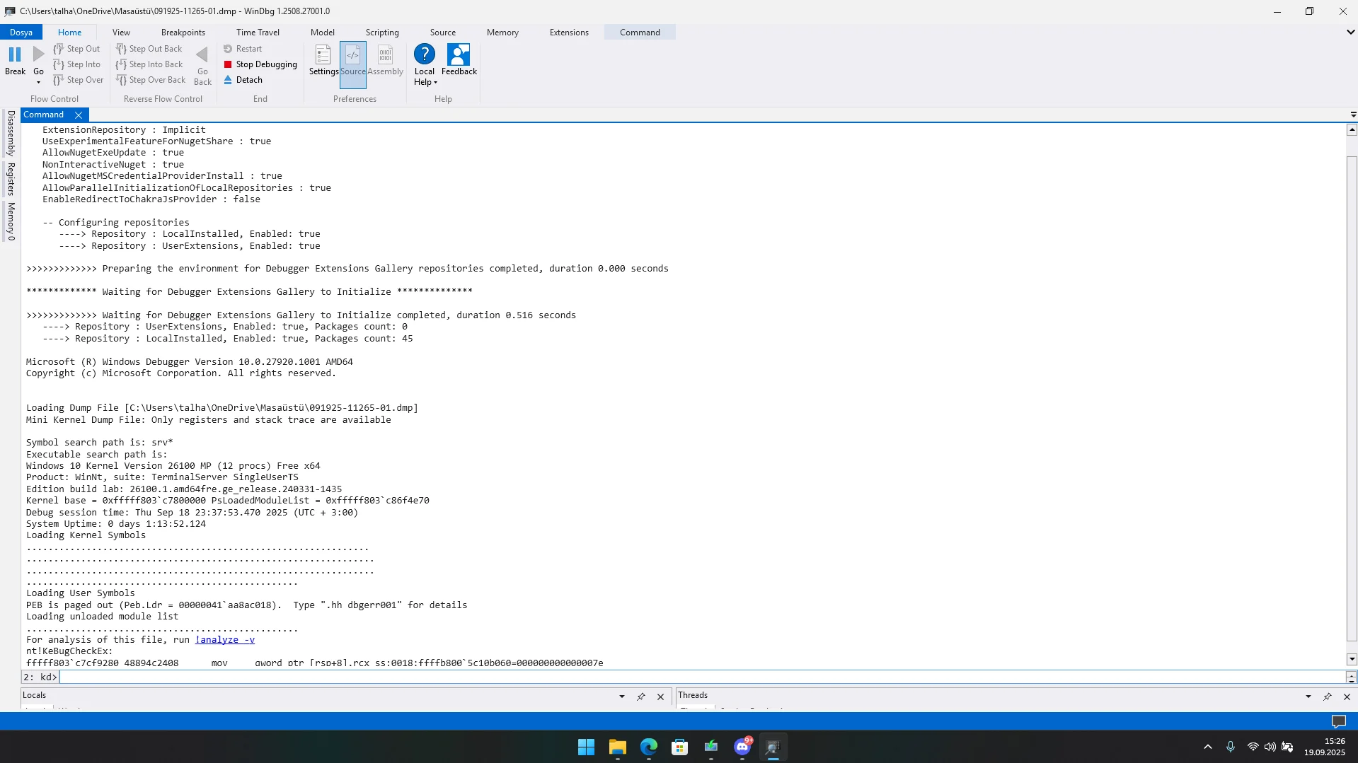Open the Registers side panel
The image size is (1358, 763).
tap(11, 180)
